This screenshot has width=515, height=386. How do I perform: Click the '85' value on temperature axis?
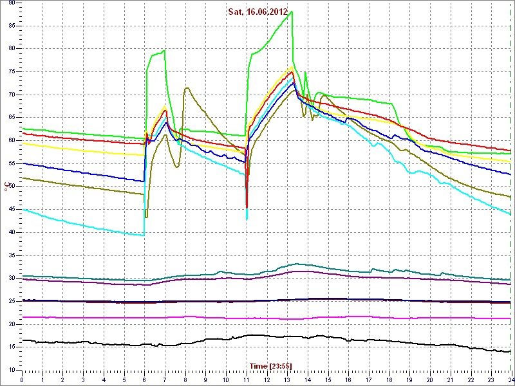(x=11, y=26)
